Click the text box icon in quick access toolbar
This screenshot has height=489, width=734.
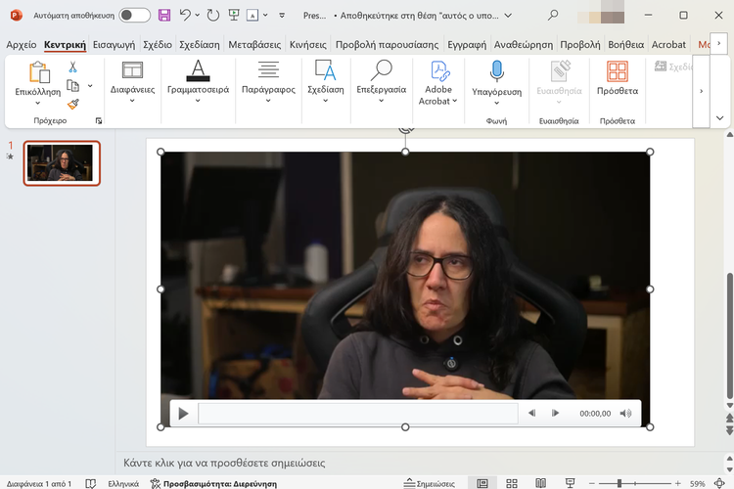pyautogui.click(x=252, y=15)
